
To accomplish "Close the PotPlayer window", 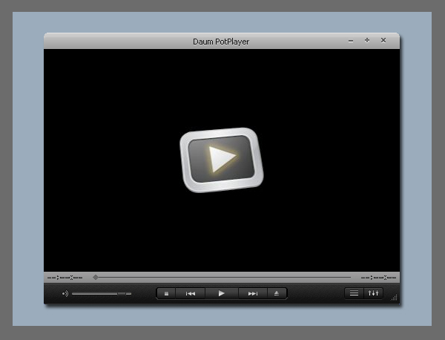I will (383, 40).
